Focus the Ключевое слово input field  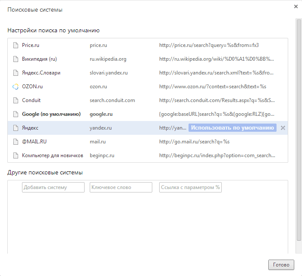click(121, 187)
